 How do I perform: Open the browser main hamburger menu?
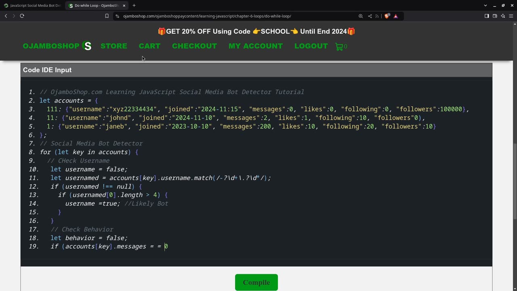click(x=511, y=16)
